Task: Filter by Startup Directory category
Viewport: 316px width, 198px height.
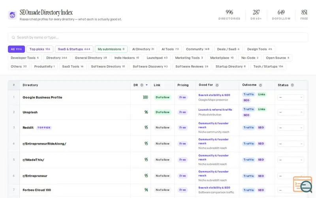Action: pyautogui.click(x=231, y=67)
